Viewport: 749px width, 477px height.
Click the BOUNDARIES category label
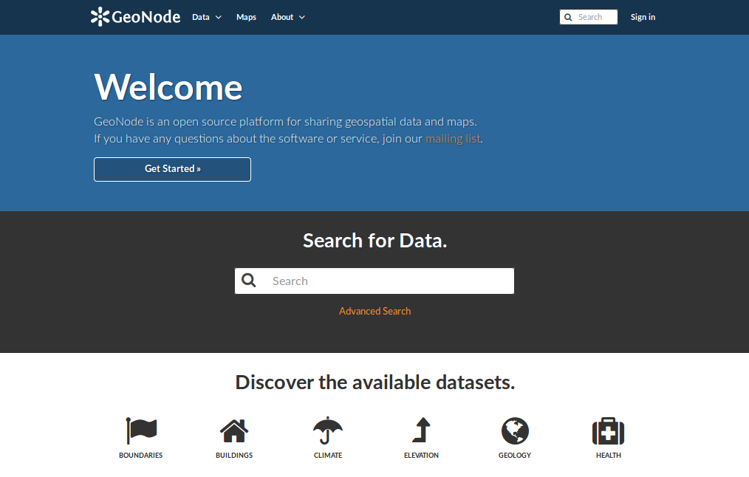click(x=141, y=456)
